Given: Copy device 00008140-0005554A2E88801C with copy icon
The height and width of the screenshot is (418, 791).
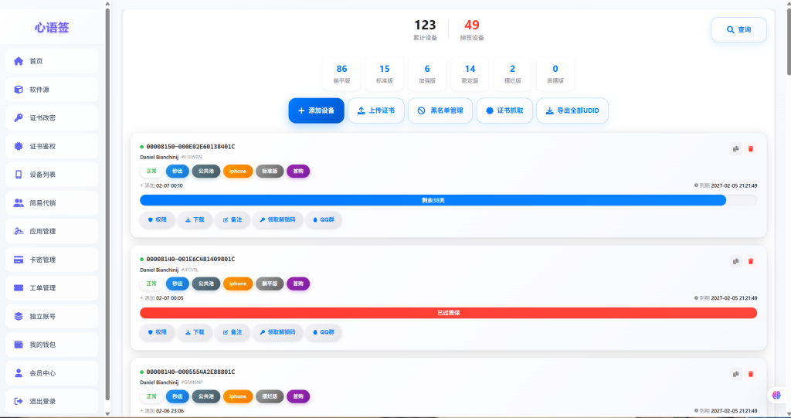Looking at the screenshot, I should [736, 374].
